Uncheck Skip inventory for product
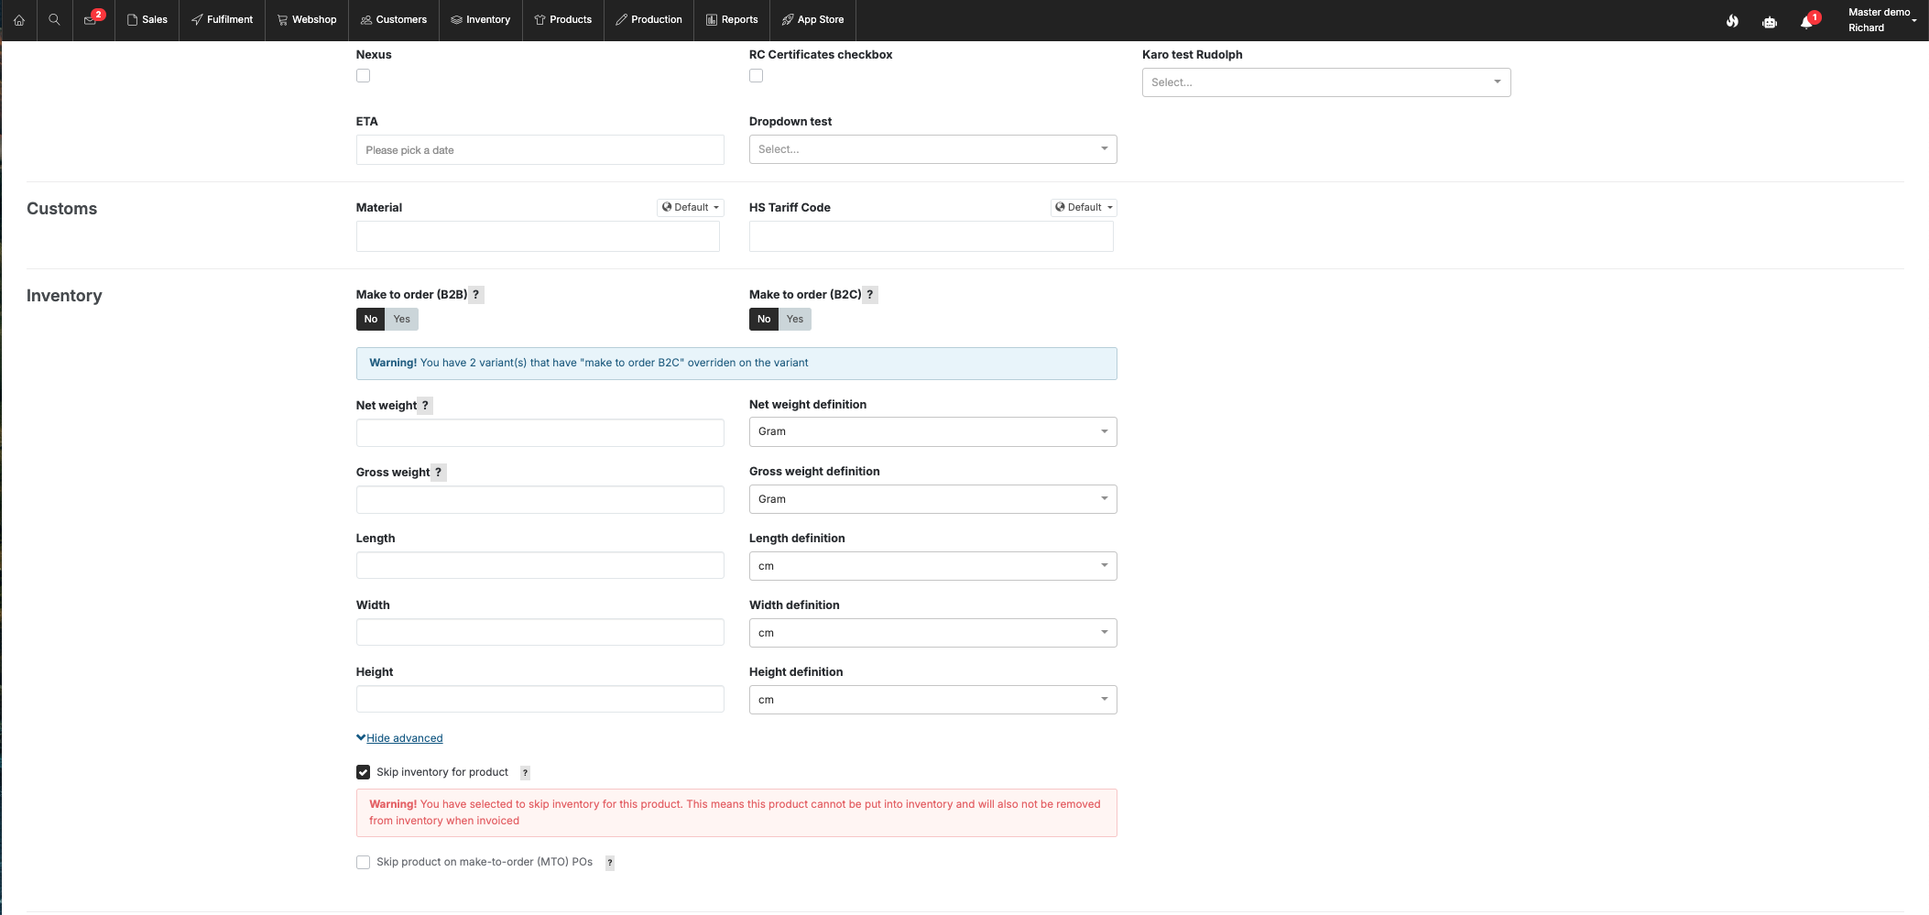This screenshot has height=915, width=1929. (364, 772)
